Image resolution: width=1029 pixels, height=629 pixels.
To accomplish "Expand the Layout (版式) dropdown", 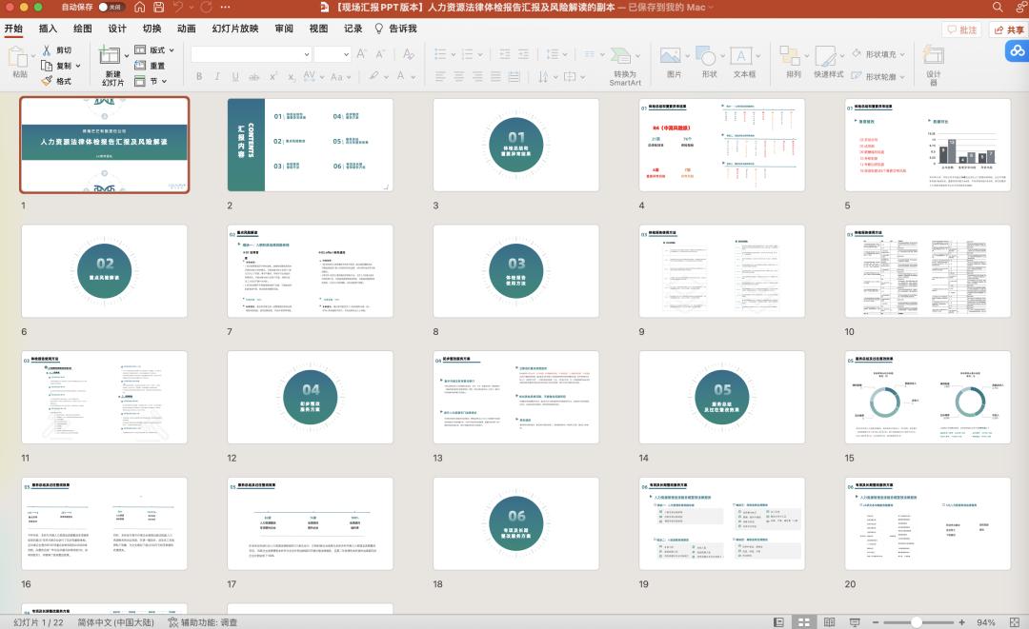I will tap(171, 50).
